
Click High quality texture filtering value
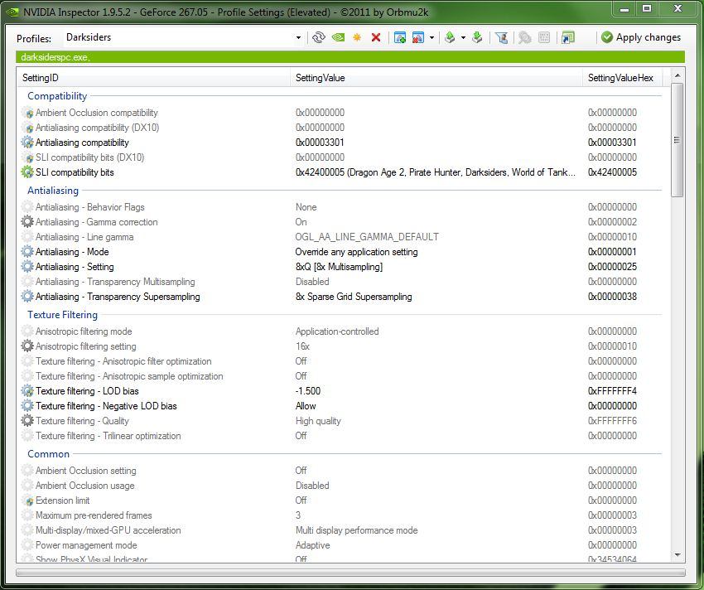(318, 421)
